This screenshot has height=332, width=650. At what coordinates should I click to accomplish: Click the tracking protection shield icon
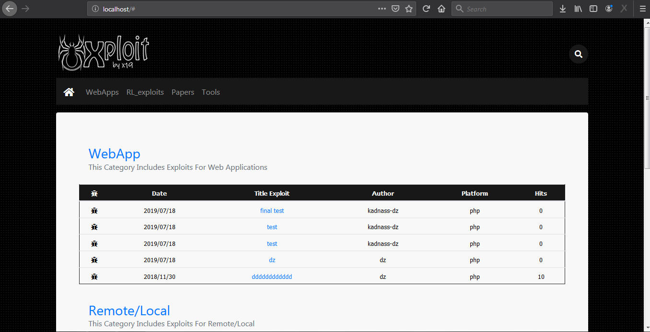point(395,9)
